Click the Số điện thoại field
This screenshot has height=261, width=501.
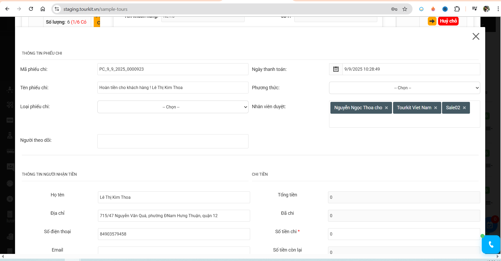(174, 234)
